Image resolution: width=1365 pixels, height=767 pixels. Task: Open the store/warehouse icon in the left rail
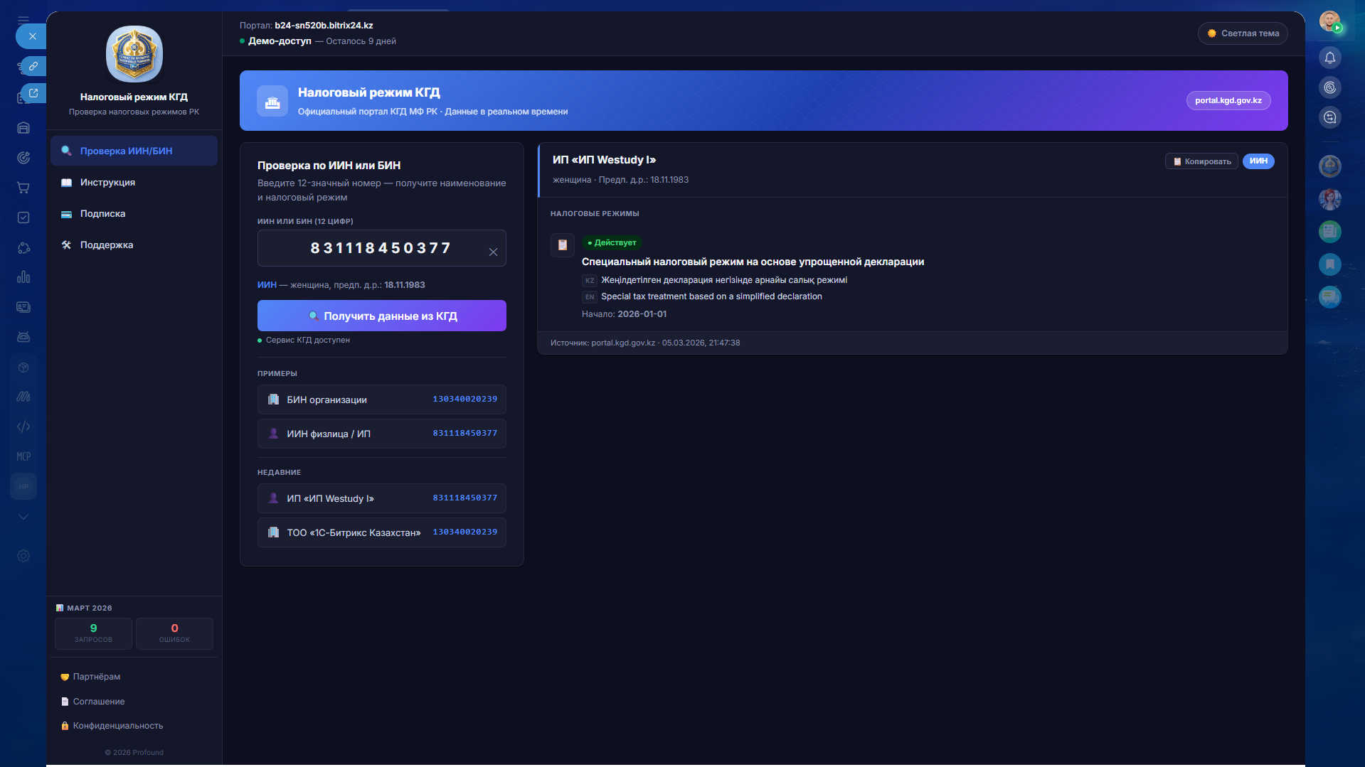pos(23,128)
